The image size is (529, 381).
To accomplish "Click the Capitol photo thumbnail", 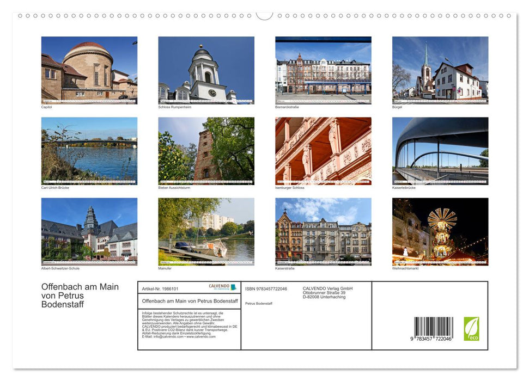I will click(89, 70).
